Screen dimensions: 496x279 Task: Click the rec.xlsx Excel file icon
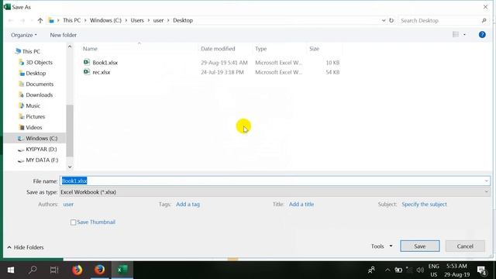pyautogui.click(x=87, y=72)
